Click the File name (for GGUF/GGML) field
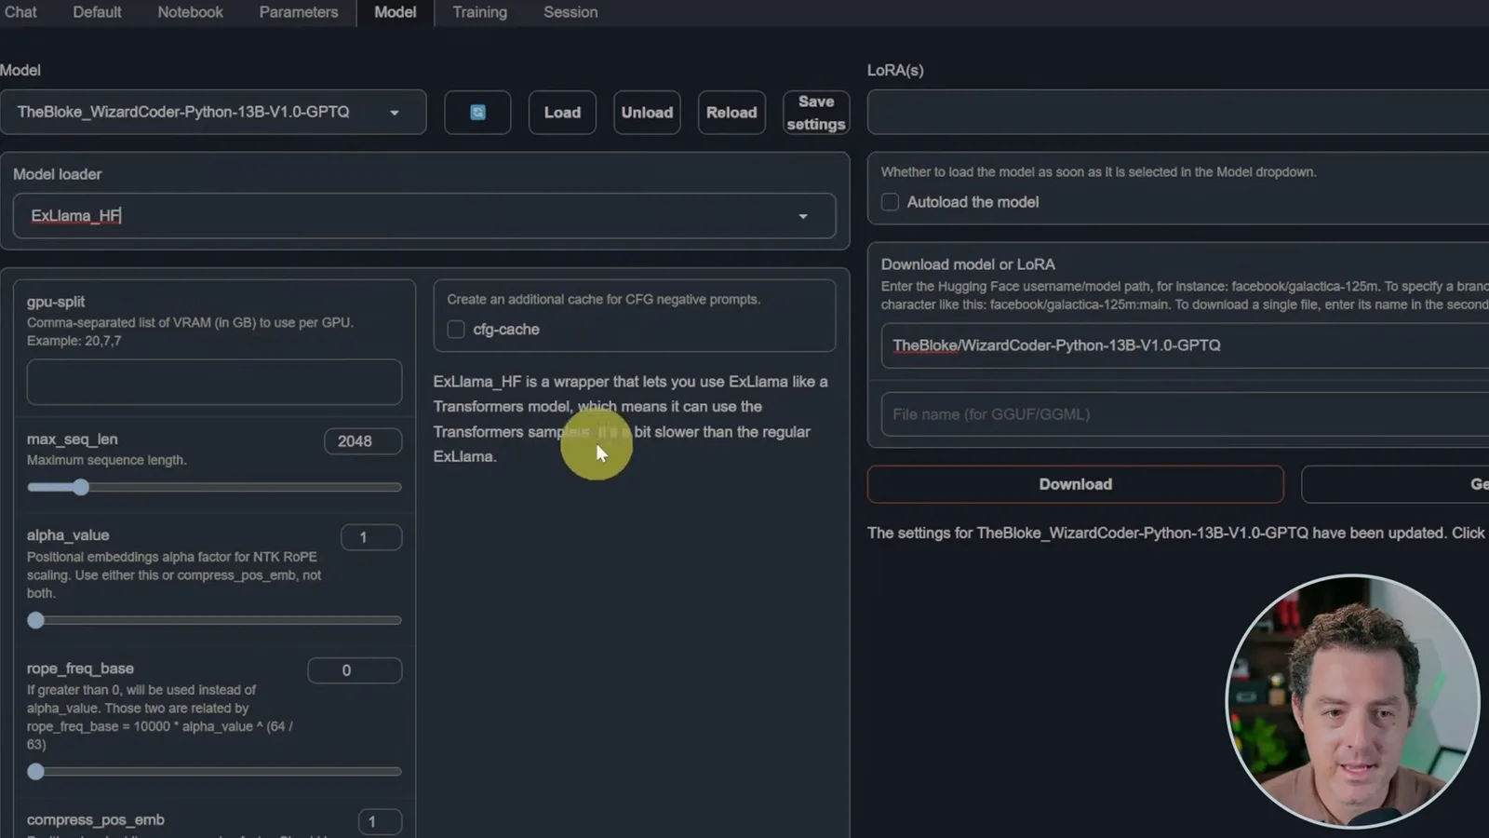This screenshot has height=838, width=1489. tap(1185, 414)
